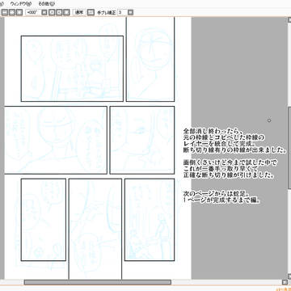The image size is (291, 291).
Task: Open the 手ブレ補正 stabilizer dropdown
Action: pos(130,12)
